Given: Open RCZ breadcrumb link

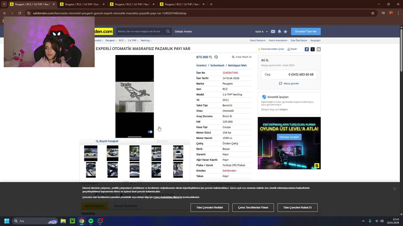Looking at the screenshot, I should [121, 40].
